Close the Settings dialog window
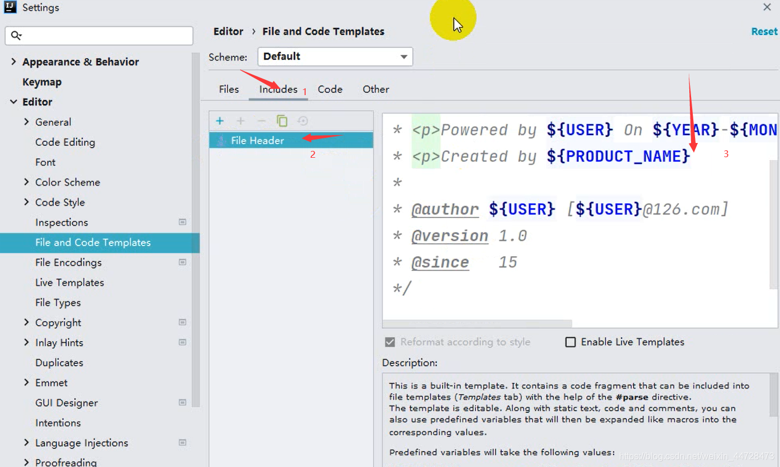This screenshot has height=467, width=780. click(x=767, y=7)
